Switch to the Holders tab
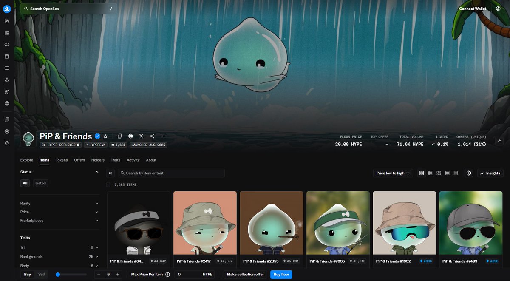Viewport: 510px width, 281px height. pyautogui.click(x=98, y=160)
